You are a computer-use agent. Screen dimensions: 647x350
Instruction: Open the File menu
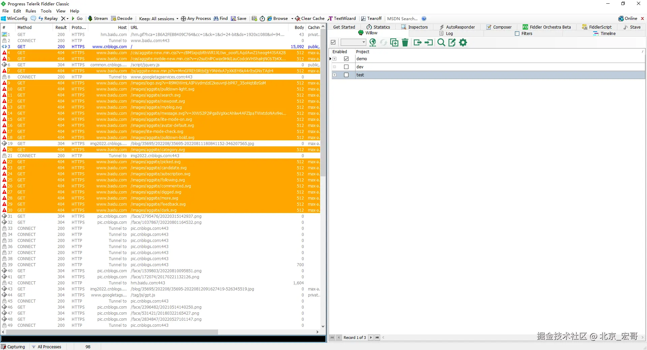(5, 11)
